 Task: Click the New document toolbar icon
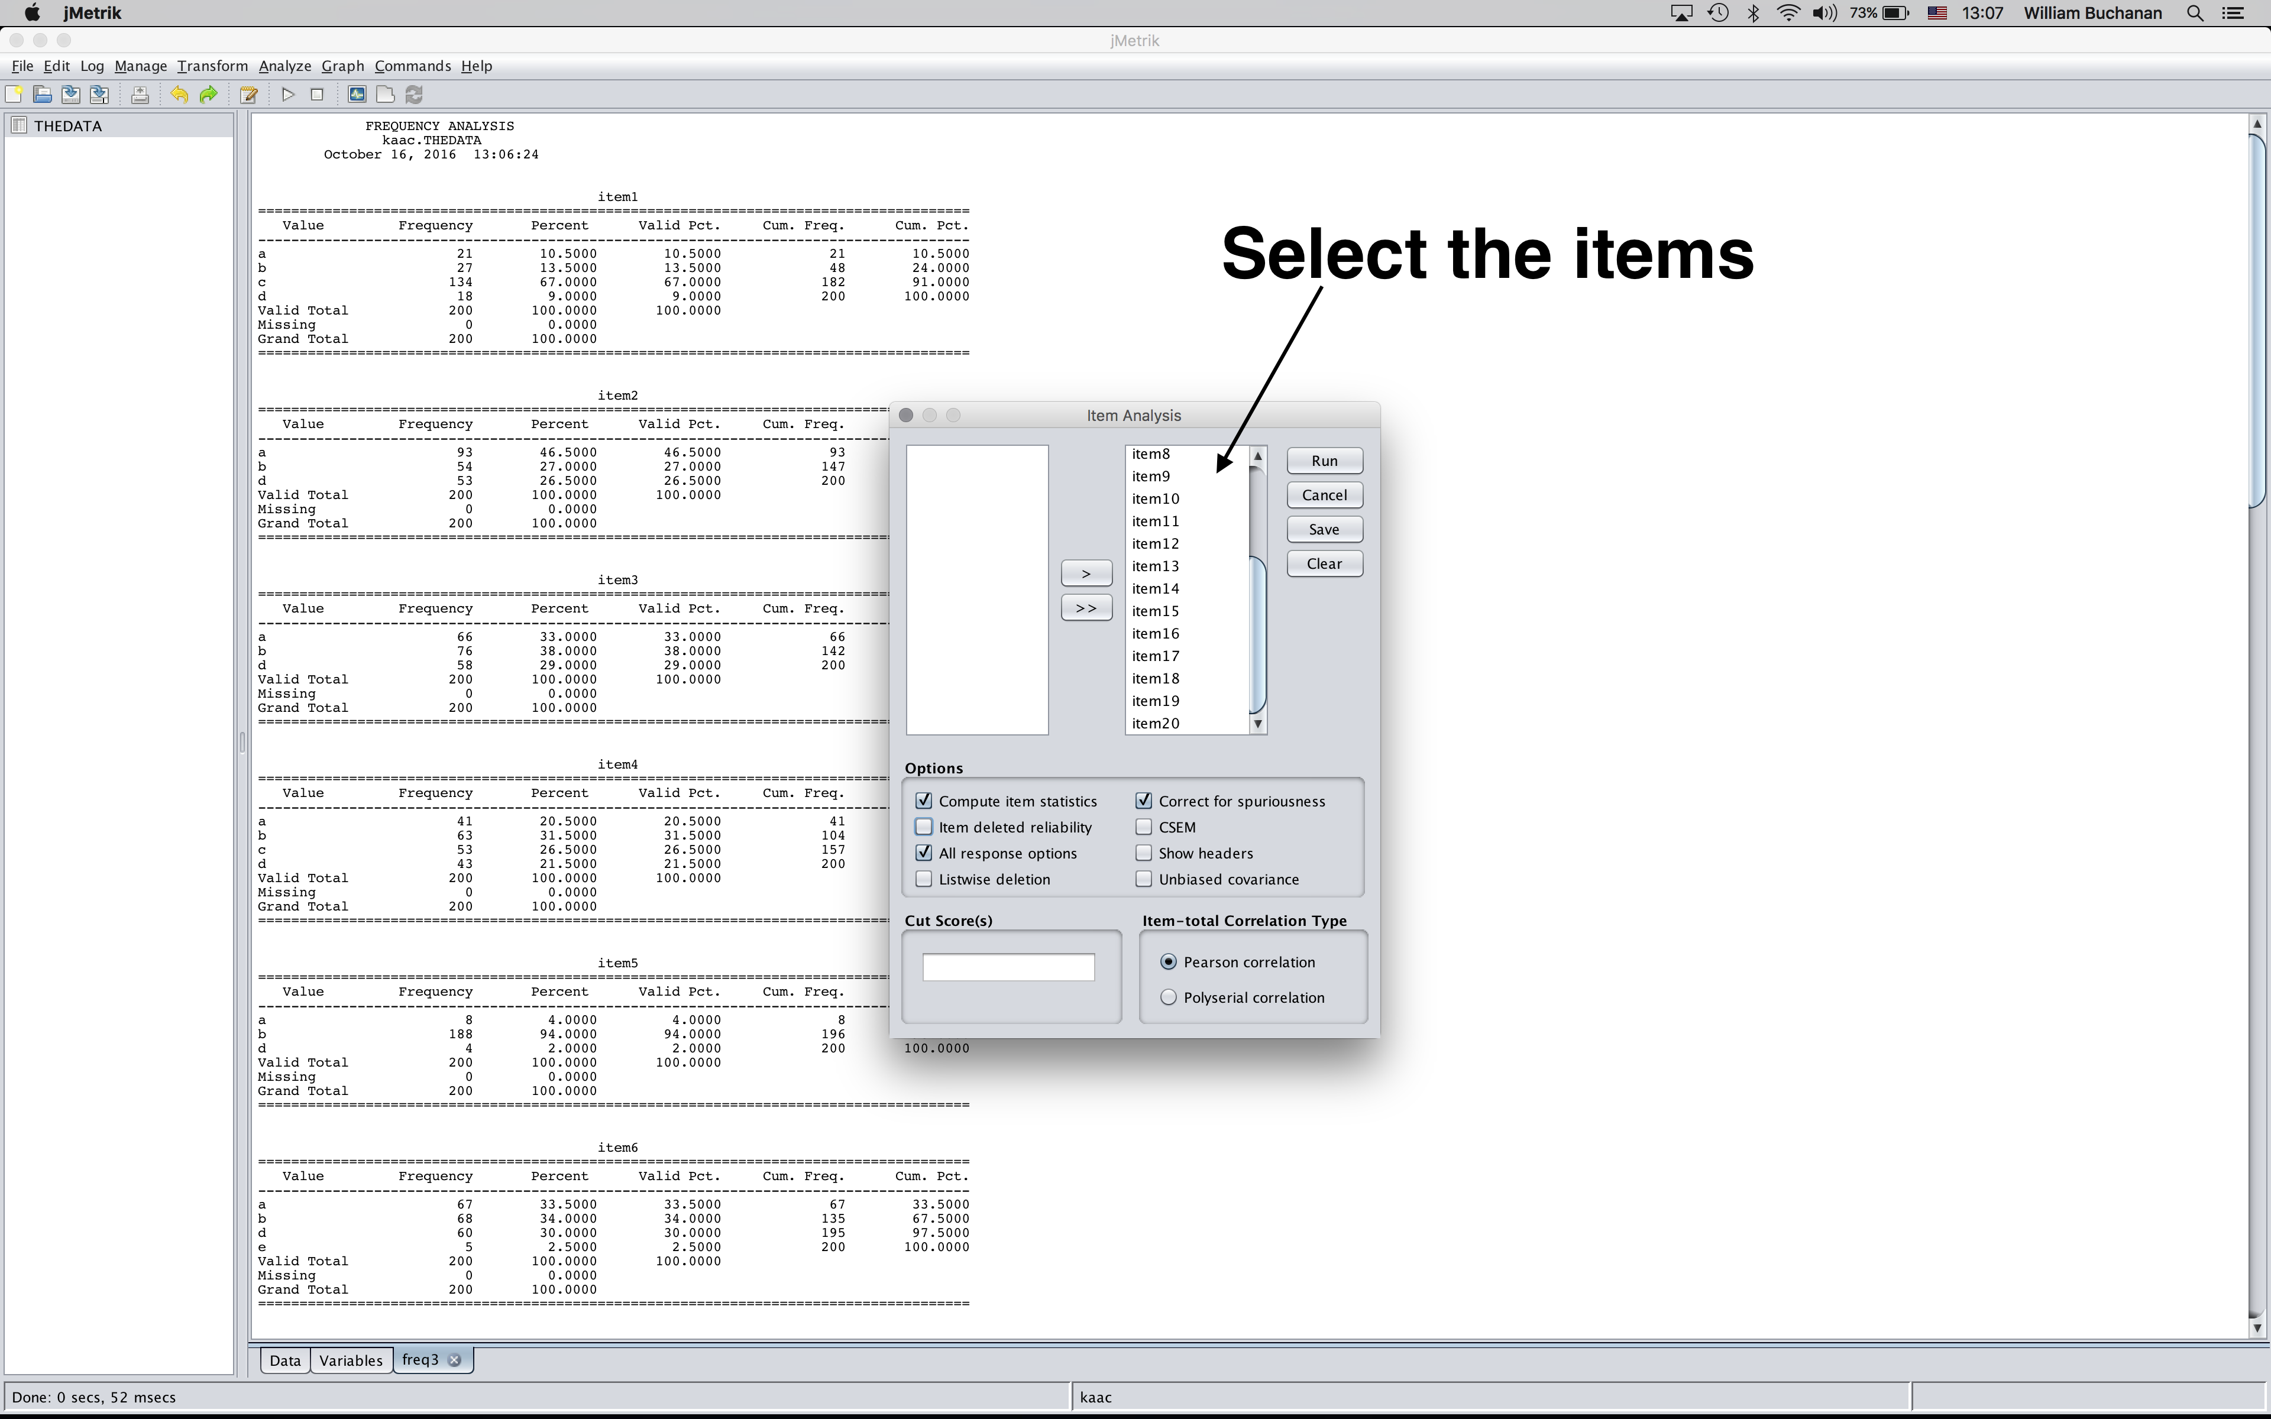tap(14, 95)
